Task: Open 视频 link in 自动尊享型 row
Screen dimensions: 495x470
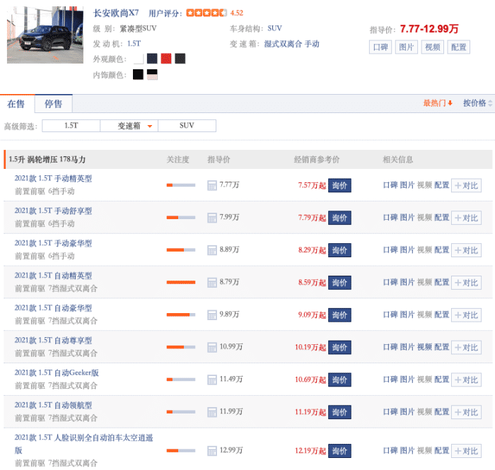Action: 424,347
